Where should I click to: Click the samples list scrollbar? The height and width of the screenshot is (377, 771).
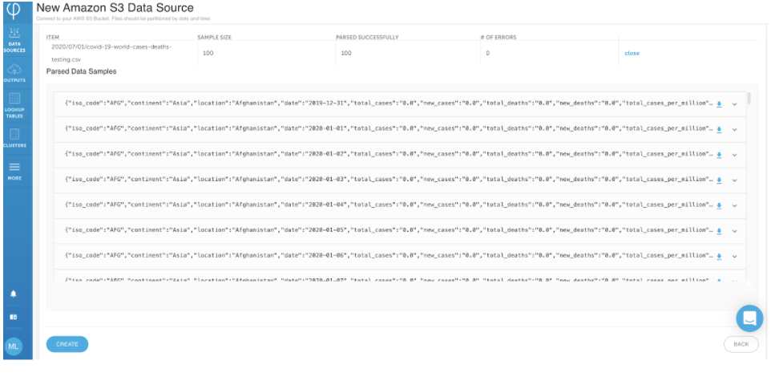tap(749, 98)
